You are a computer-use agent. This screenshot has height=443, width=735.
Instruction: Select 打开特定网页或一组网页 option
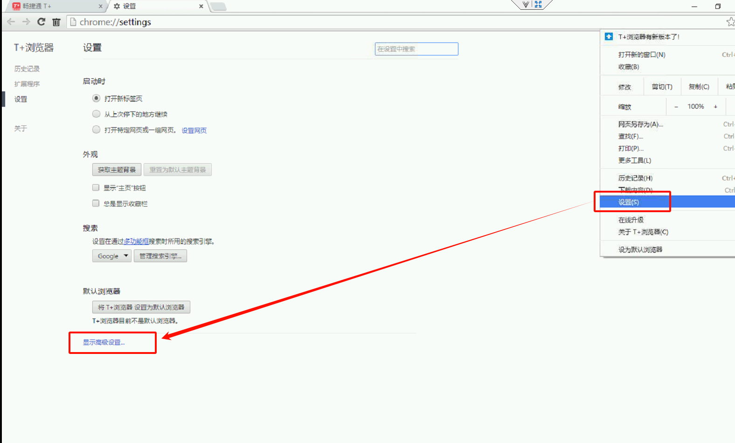click(96, 130)
